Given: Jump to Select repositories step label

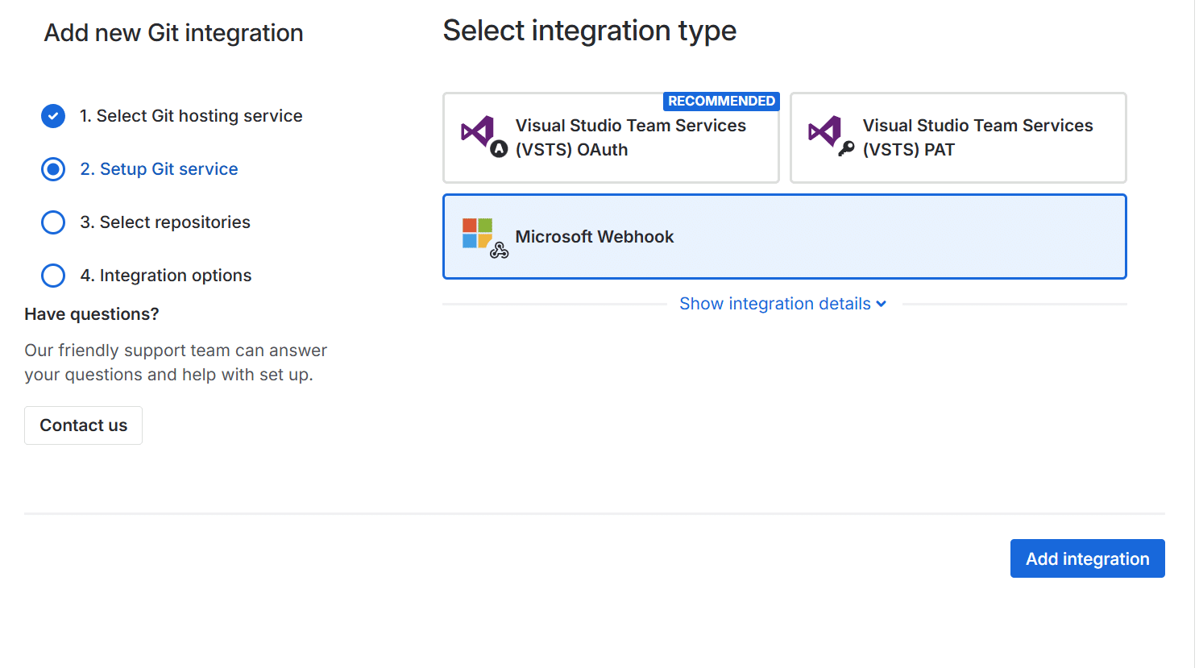Looking at the screenshot, I should (165, 222).
